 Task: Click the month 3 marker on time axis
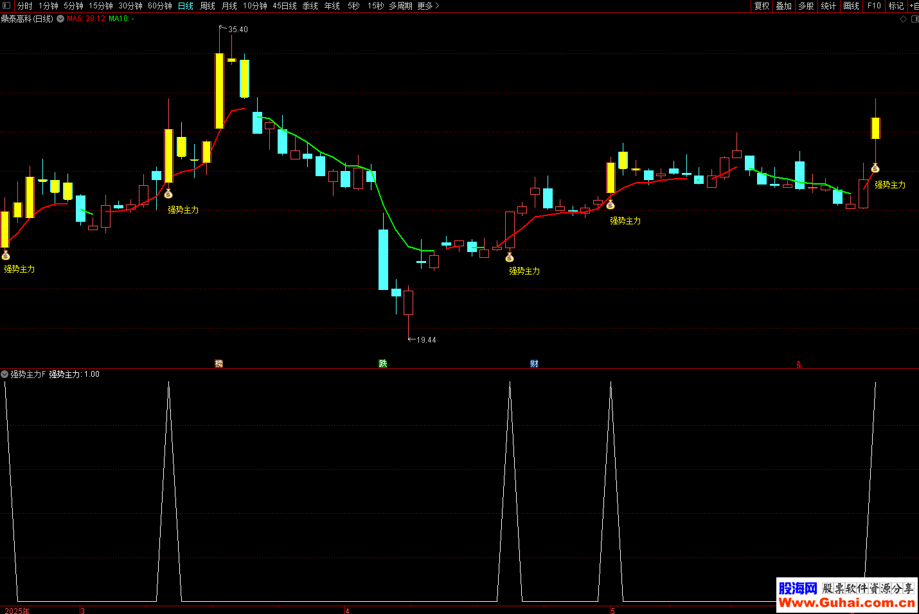(82, 610)
